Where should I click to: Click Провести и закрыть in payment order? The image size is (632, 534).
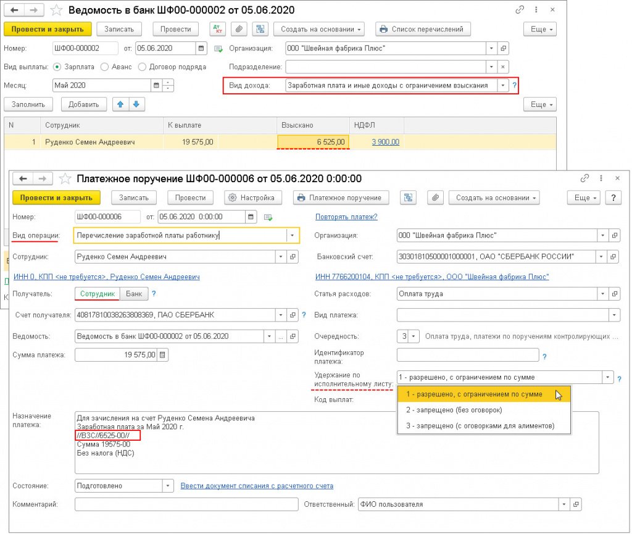point(56,198)
